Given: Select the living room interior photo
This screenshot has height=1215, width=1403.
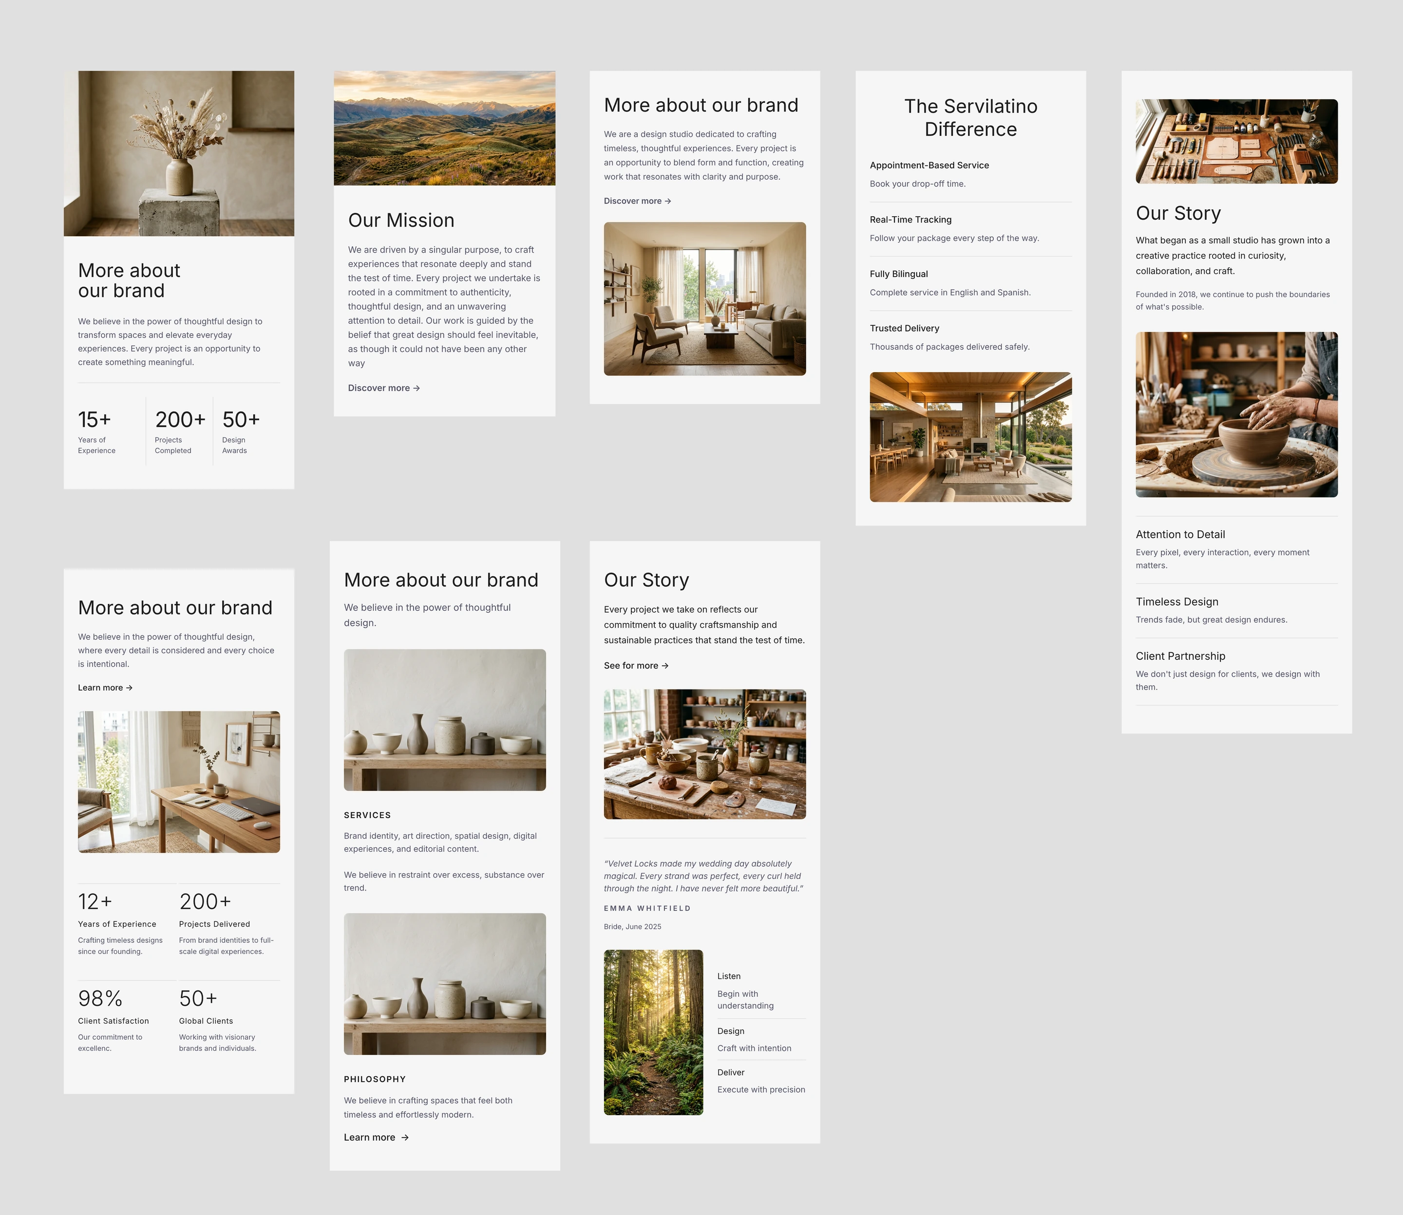Looking at the screenshot, I should 704,299.
